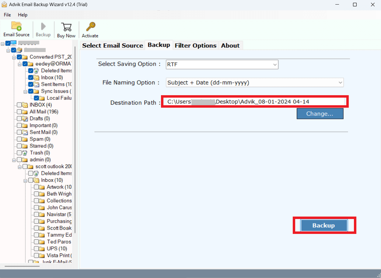381x278 pixels.
Task: Click the folder icon beside Starred (0)
Action: (25, 146)
